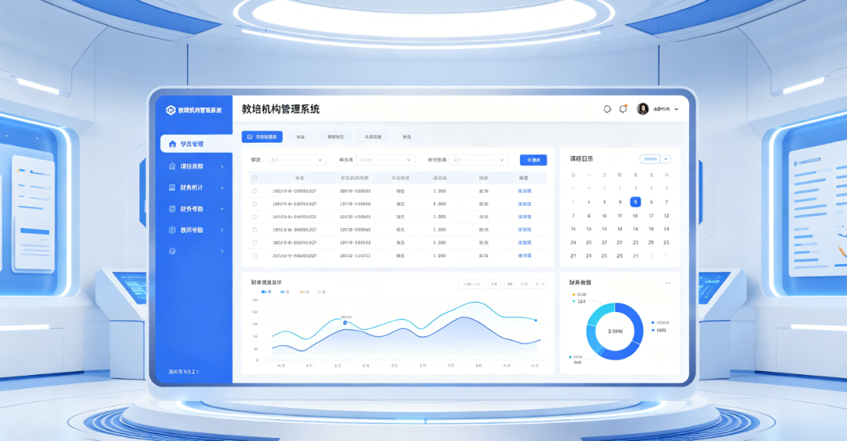847x441 pixels.
Task: Click the orange legend dot beside the donut chart
Action: click(574, 294)
